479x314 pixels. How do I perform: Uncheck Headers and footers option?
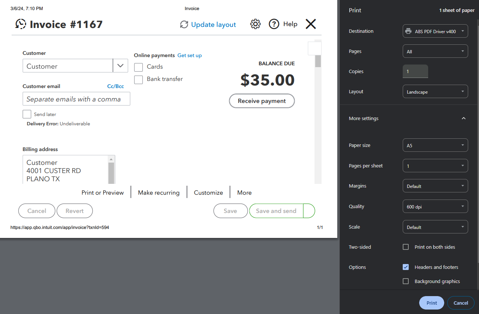click(406, 267)
